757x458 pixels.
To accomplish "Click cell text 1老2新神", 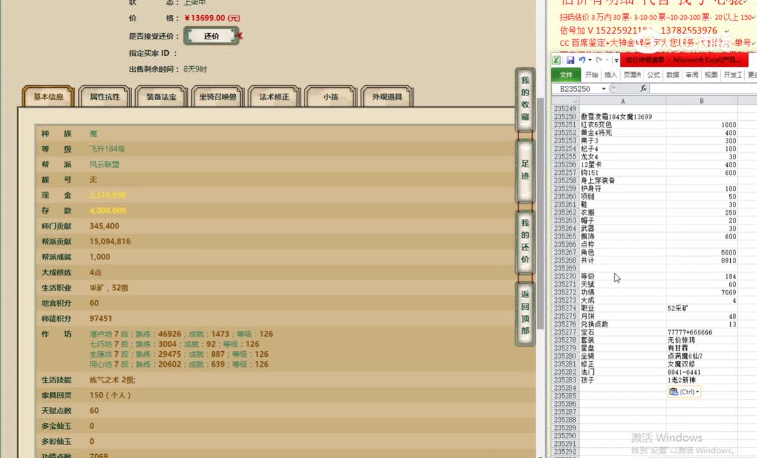I will tap(681, 380).
